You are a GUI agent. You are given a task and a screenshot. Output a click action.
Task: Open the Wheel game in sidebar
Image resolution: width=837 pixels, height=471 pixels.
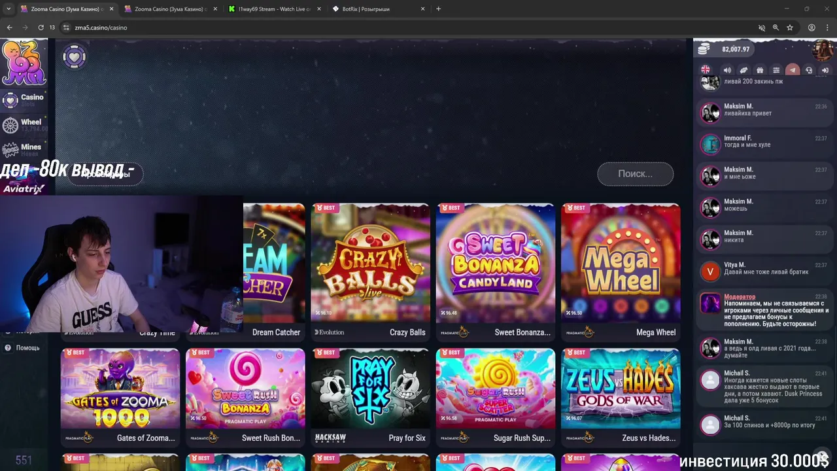24,124
